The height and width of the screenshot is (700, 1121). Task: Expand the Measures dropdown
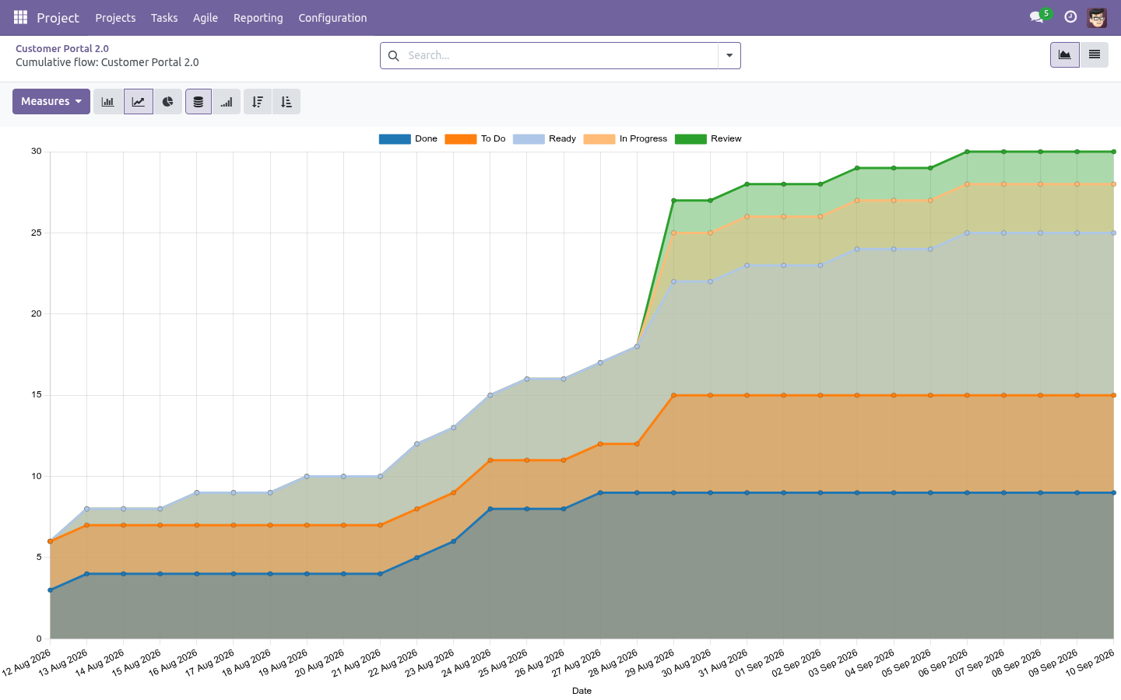pyautogui.click(x=51, y=102)
